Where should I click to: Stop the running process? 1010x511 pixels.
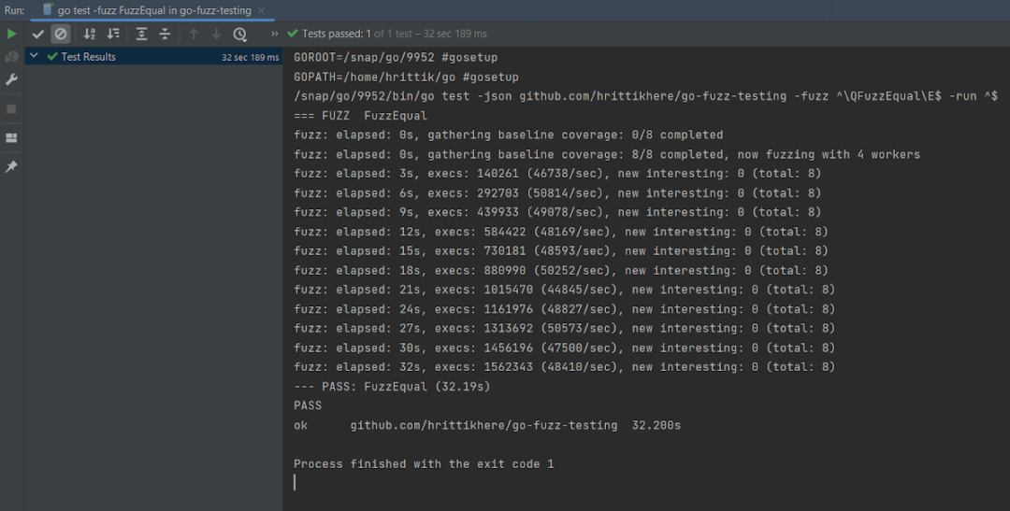[x=11, y=108]
